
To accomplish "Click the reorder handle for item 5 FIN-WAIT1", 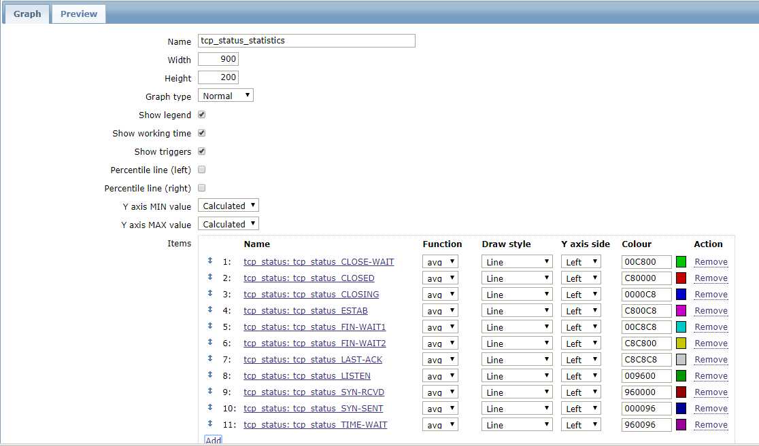I will point(210,326).
